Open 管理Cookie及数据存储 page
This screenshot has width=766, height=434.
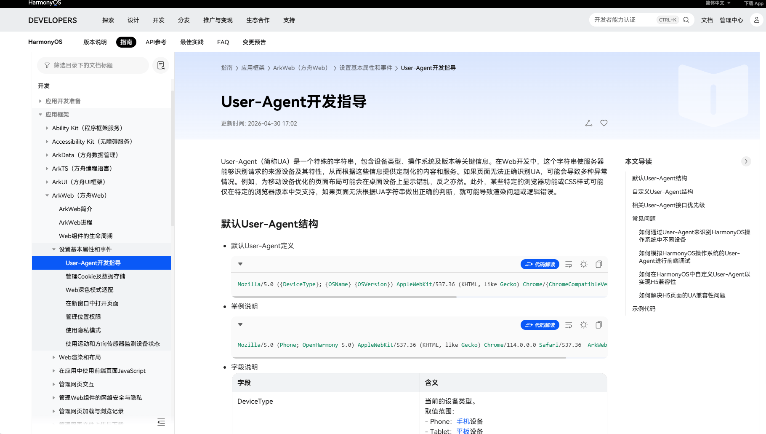[96, 276]
